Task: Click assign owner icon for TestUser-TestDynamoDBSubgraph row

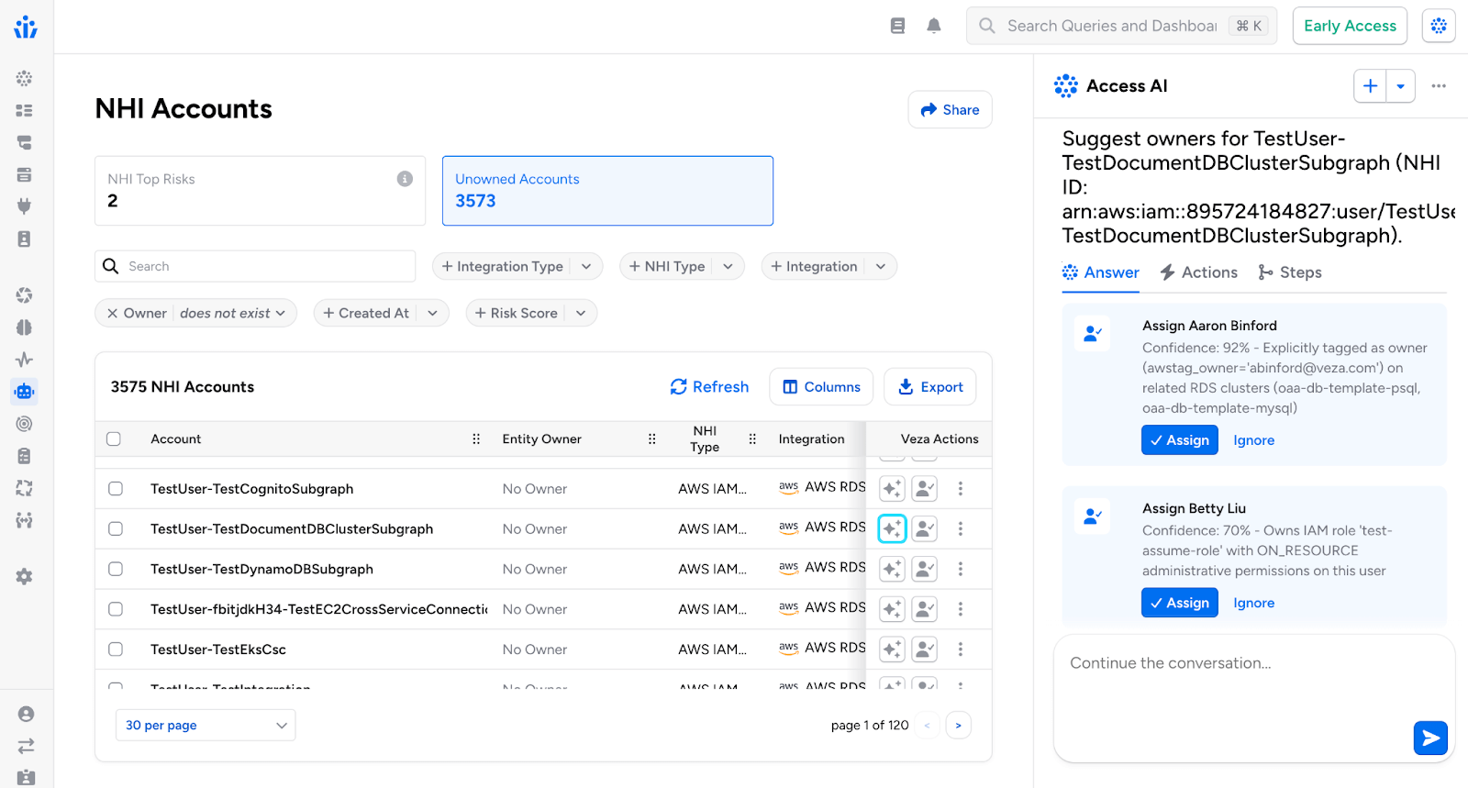Action: [x=925, y=570]
